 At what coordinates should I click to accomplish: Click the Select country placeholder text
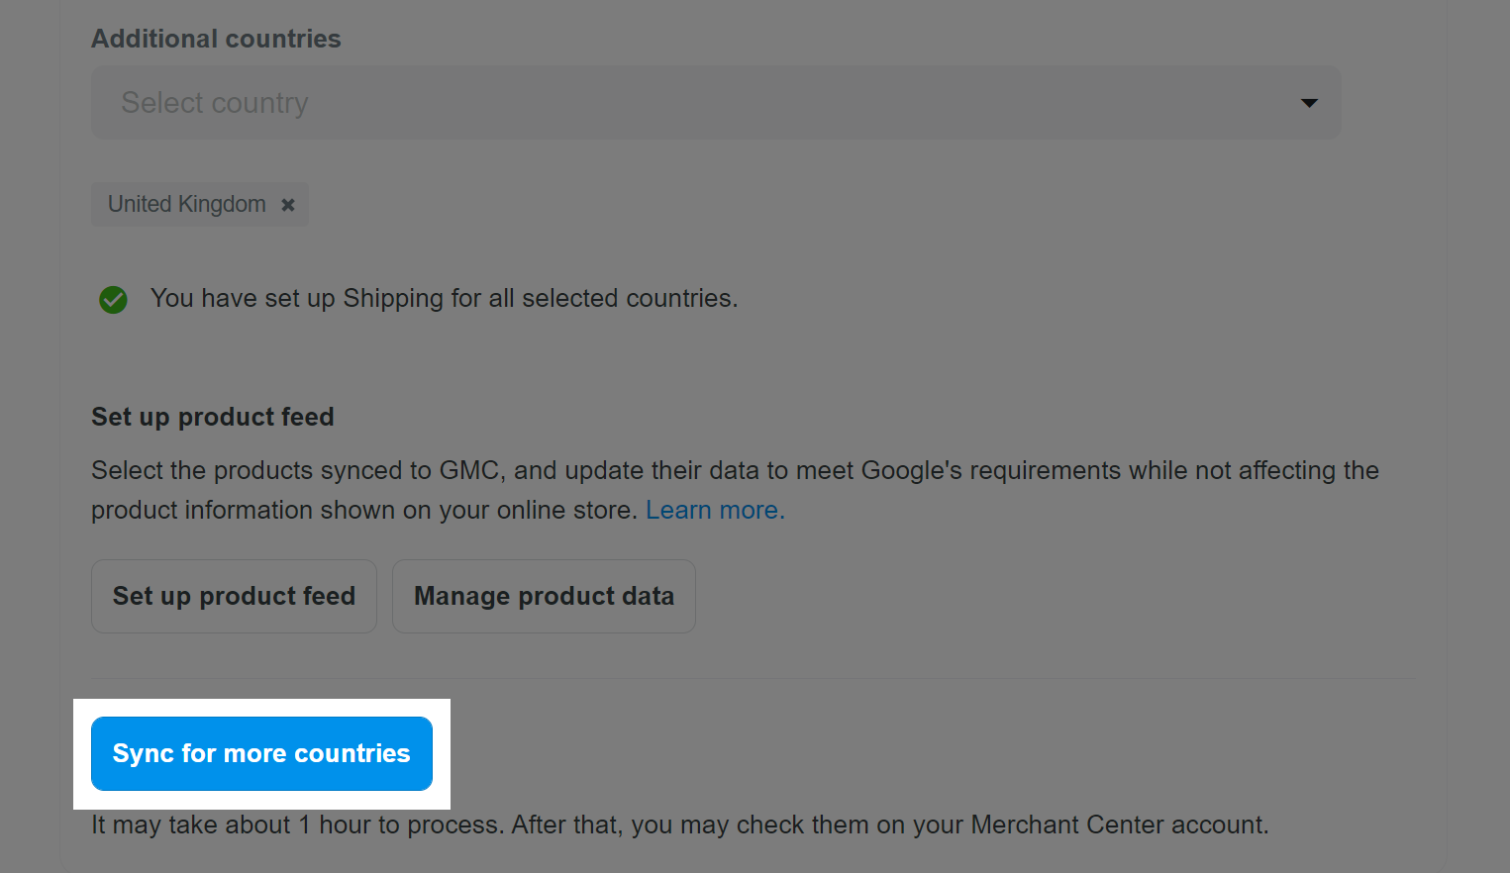(x=215, y=103)
